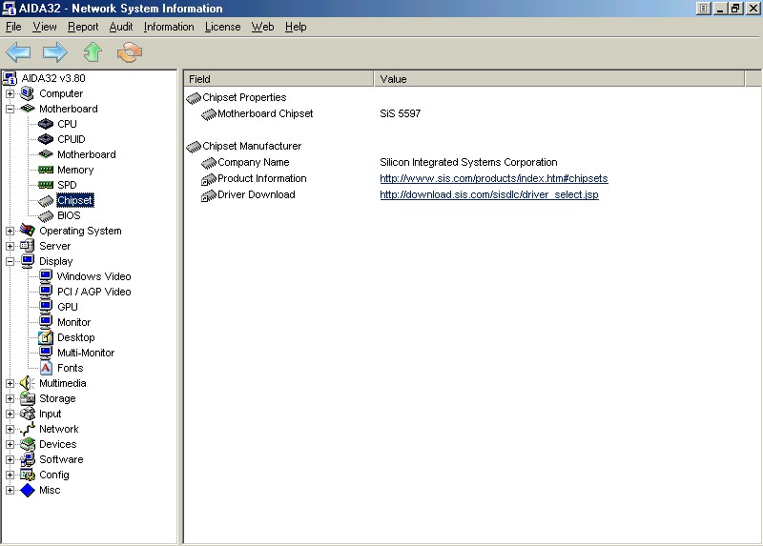Select the GPU tree item
Screen dimensions: 763x546
coord(67,307)
